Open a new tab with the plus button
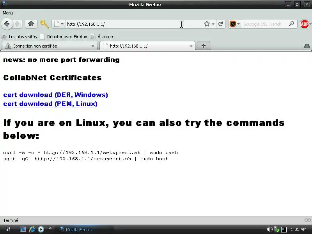This screenshot has height=234, width=312. point(203,46)
